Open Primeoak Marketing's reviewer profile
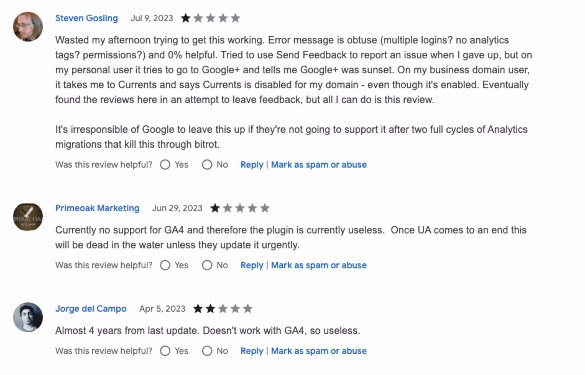Viewport: 585px width, 375px height. [97, 208]
